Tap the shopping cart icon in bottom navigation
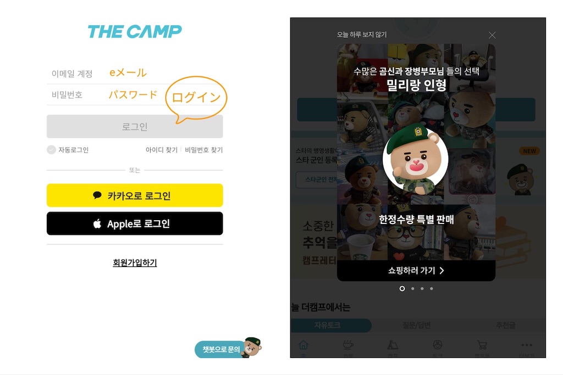The width and height of the screenshot is (563, 375). (482, 345)
